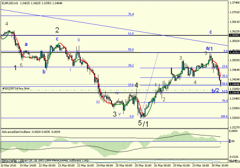Image resolution: width=240 pixels, height=168 pixels.
Task: Click the '25 Mar 16:00' time label
Action: pyautogui.click(x=143, y=166)
